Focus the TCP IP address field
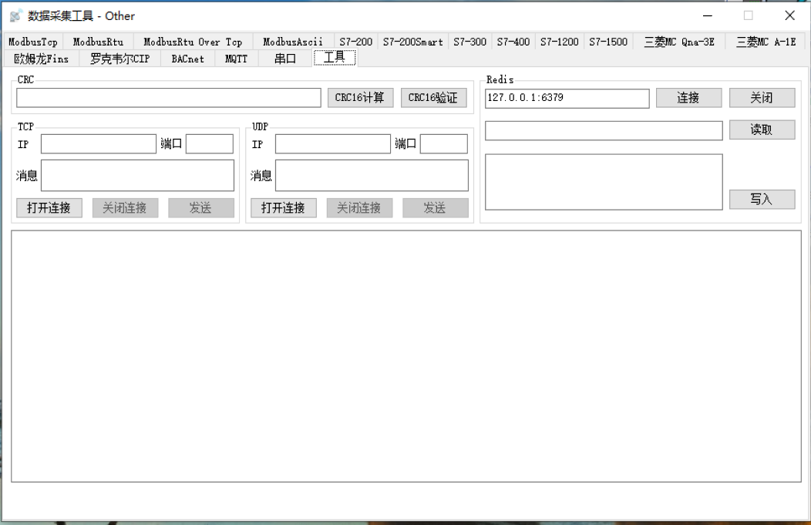This screenshot has width=811, height=525. (x=99, y=144)
